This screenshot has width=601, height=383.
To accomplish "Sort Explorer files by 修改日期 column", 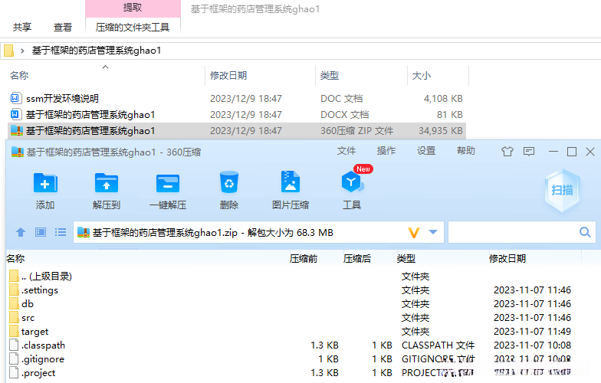I will [228, 75].
